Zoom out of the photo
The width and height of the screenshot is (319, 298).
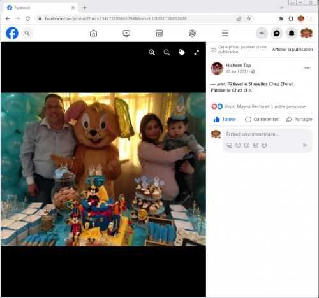coord(167,52)
